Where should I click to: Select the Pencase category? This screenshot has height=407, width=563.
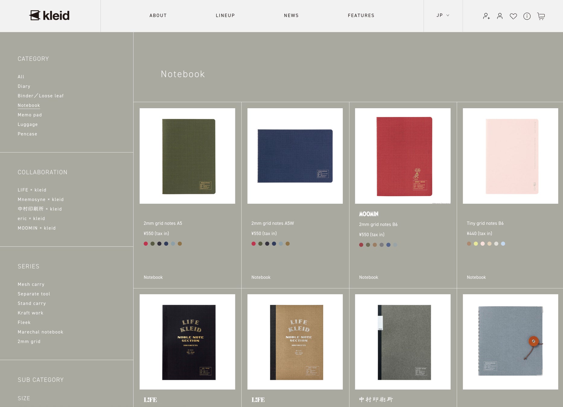(x=27, y=134)
